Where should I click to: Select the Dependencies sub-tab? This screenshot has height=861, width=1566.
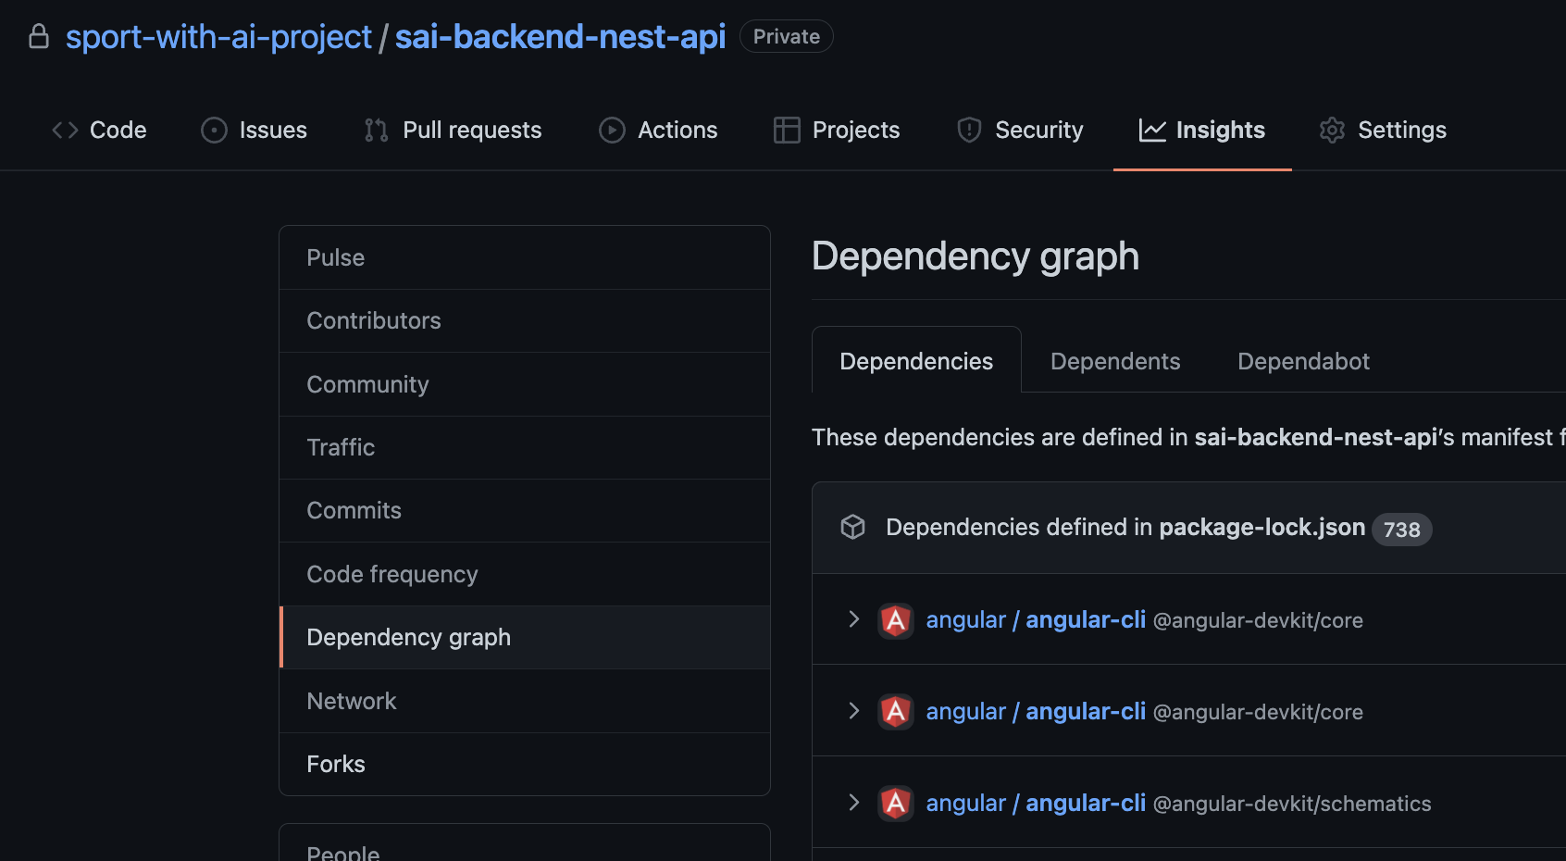pos(916,361)
